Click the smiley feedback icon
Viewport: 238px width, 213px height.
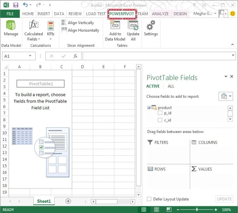pos(232,13)
